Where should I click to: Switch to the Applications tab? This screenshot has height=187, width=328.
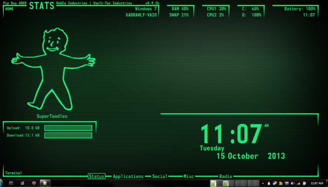128,176
